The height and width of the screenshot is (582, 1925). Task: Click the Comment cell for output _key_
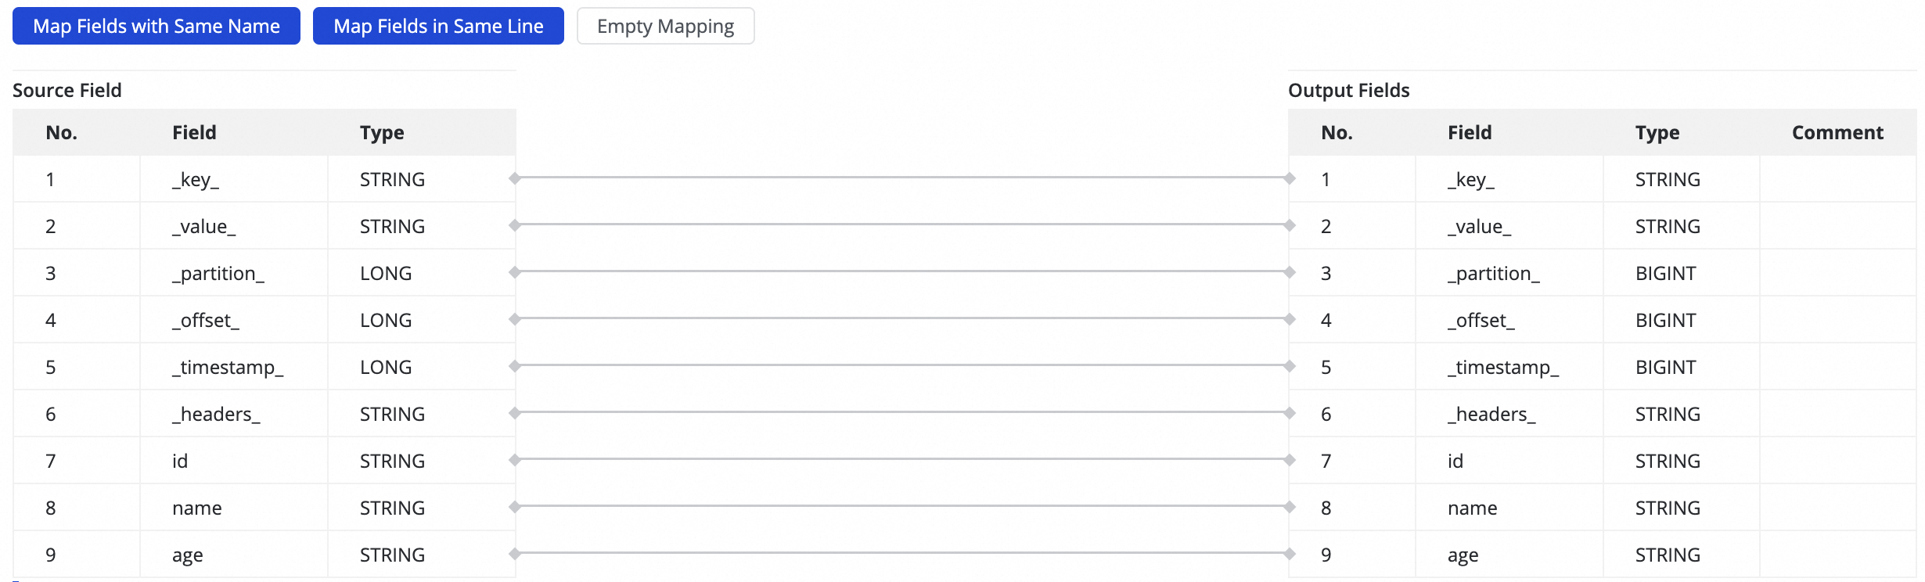pyautogui.click(x=1837, y=180)
